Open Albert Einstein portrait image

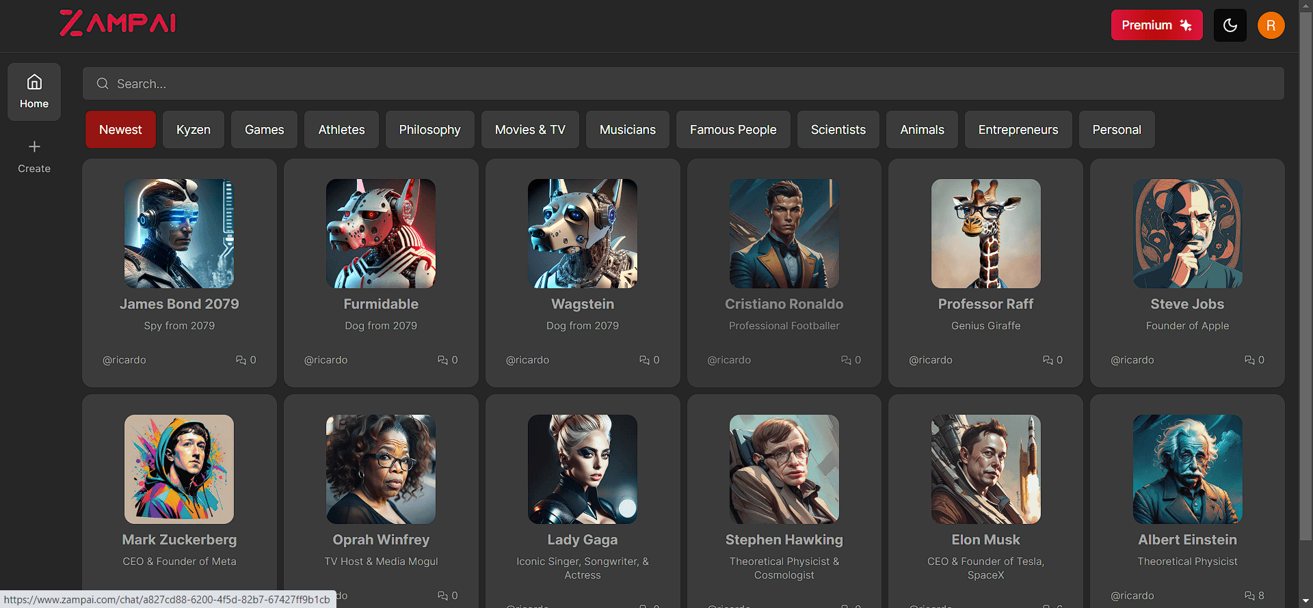(x=1188, y=469)
